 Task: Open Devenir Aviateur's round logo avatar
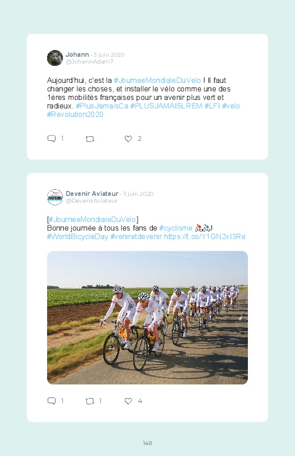55,197
